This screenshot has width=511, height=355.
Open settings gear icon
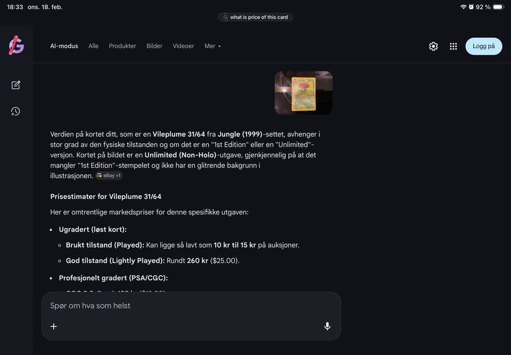[x=433, y=46]
